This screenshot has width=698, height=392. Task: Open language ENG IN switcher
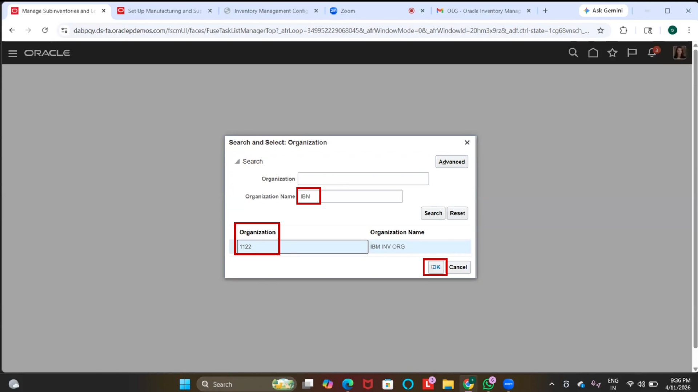(613, 384)
